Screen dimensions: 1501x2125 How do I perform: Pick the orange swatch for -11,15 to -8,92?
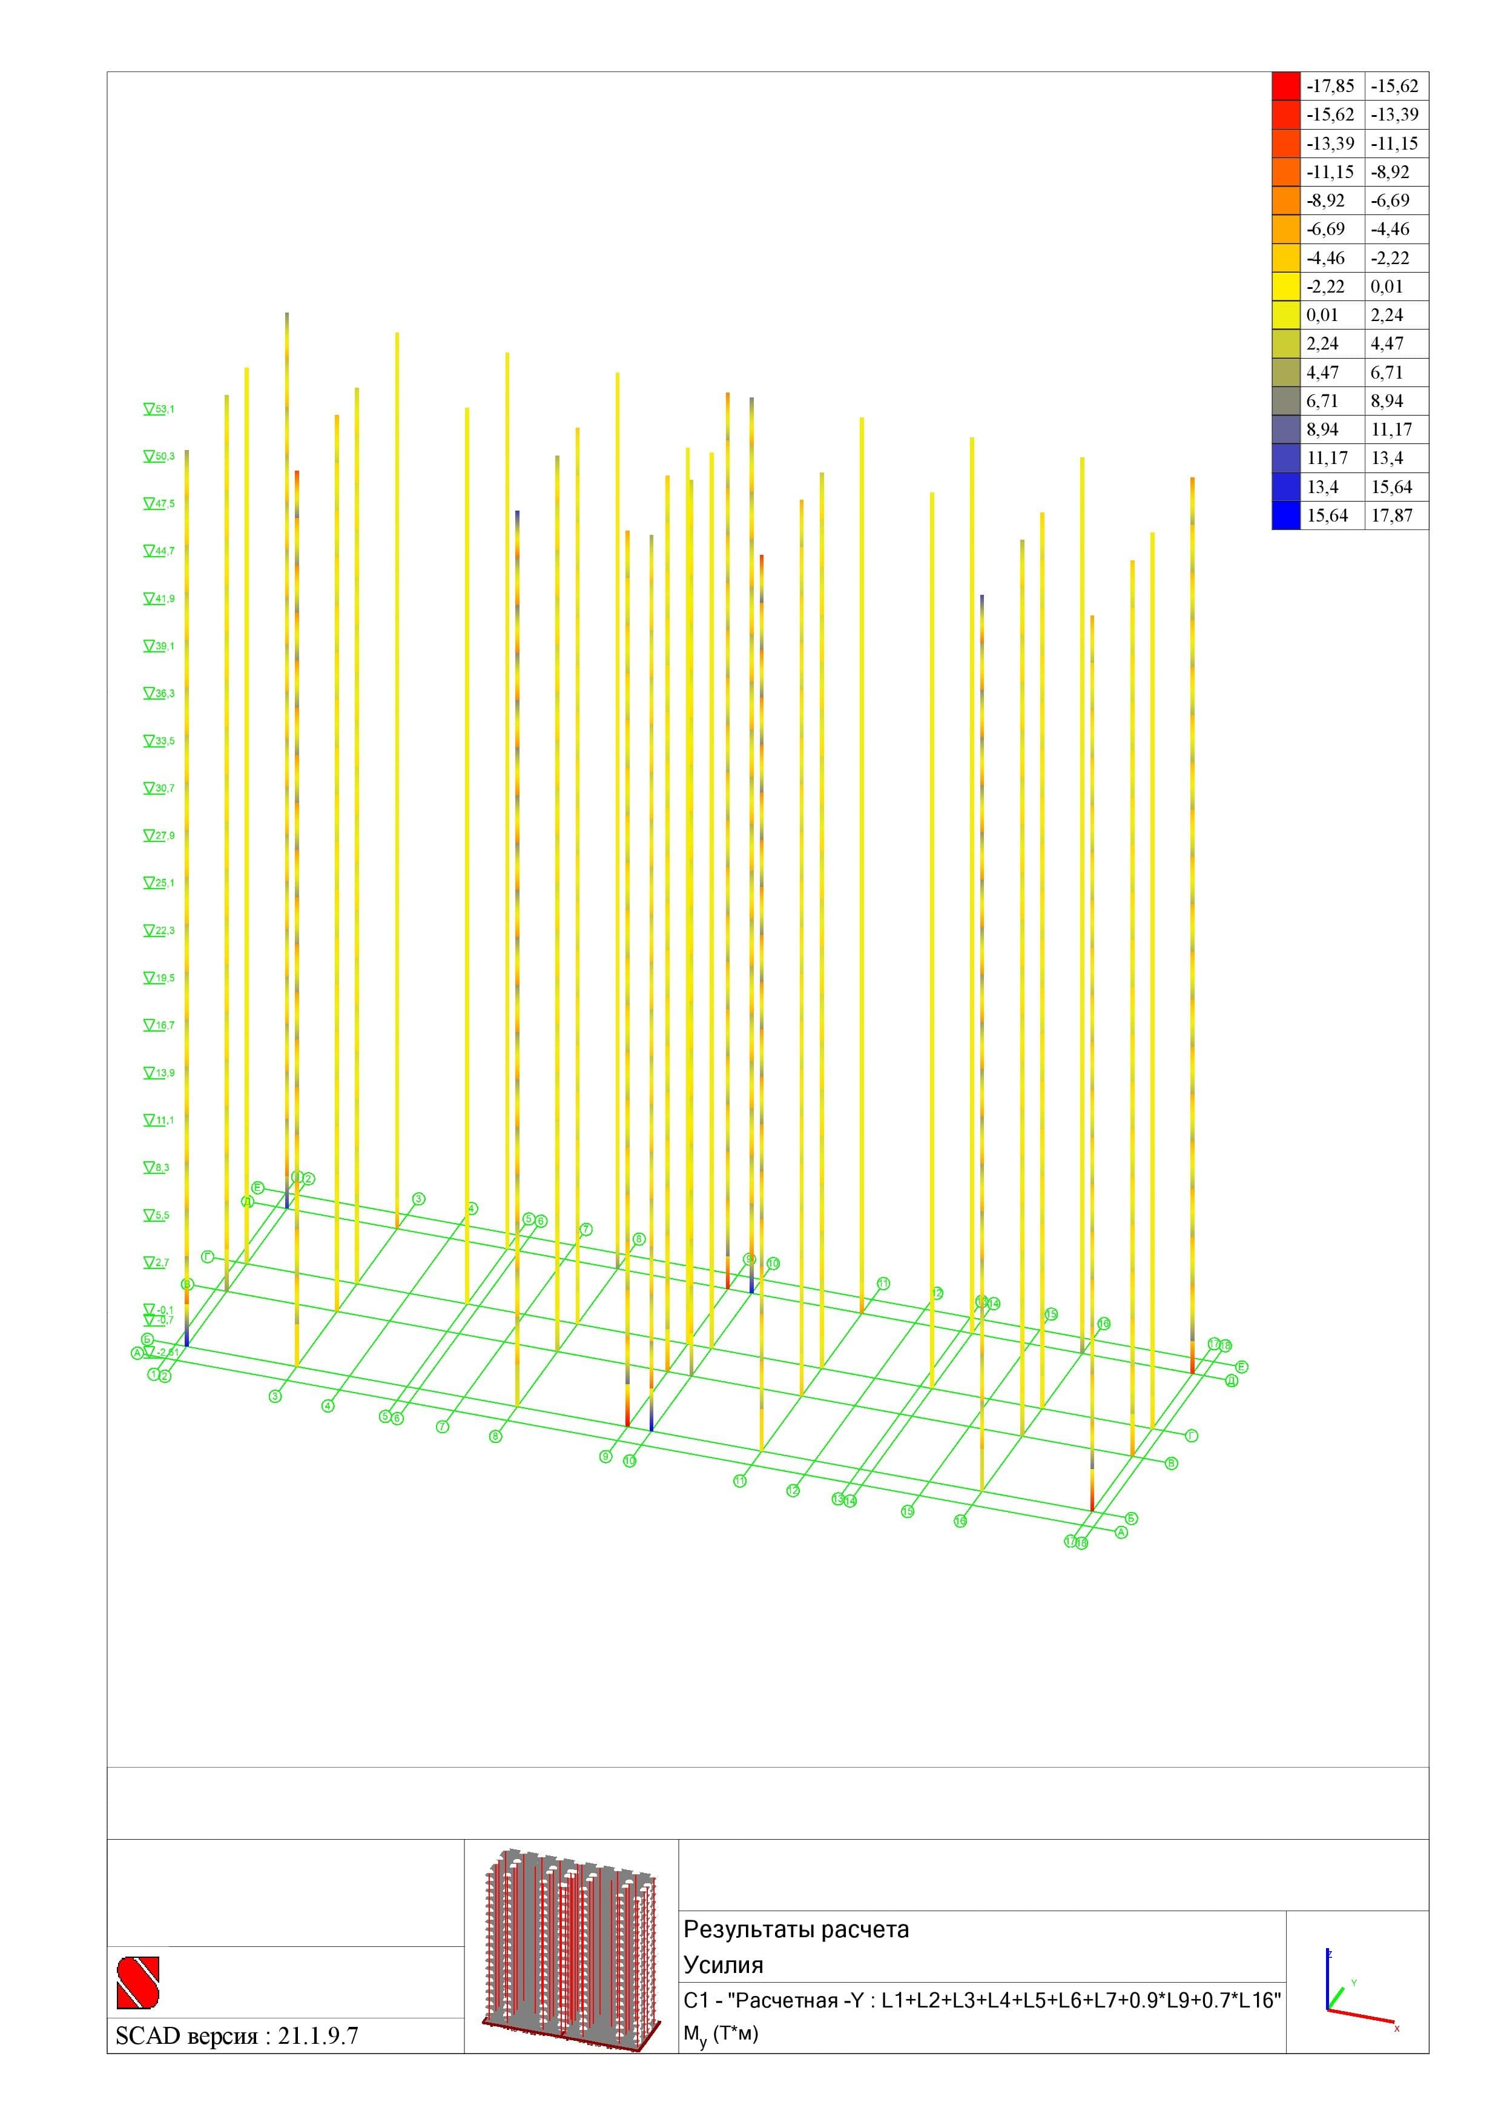pyautogui.click(x=1285, y=172)
